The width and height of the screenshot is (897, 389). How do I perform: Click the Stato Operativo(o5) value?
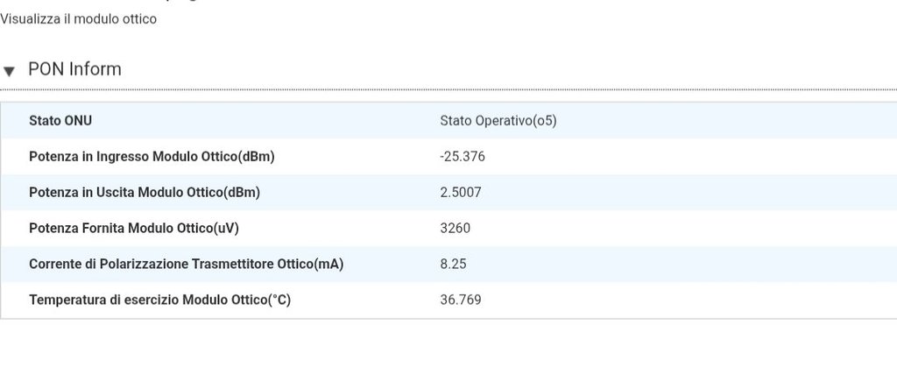(x=498, y=121)
